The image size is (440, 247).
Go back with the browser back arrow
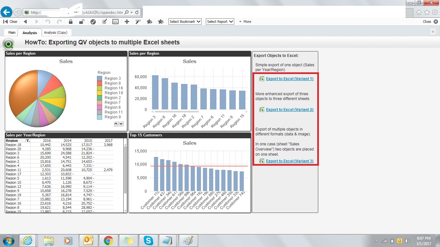click(6, 12)
